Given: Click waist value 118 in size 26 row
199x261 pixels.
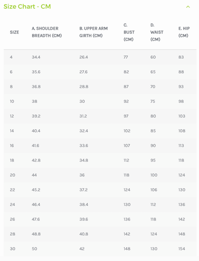Looking at the screenshot, I should pyautogui.click(x=153, y=219).
